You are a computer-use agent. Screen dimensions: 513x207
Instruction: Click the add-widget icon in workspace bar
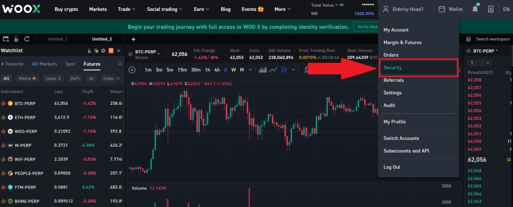6,39
